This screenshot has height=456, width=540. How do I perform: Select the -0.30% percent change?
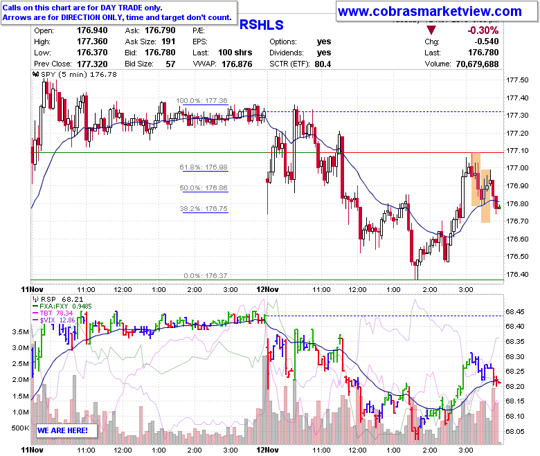(x=483, y=30)
